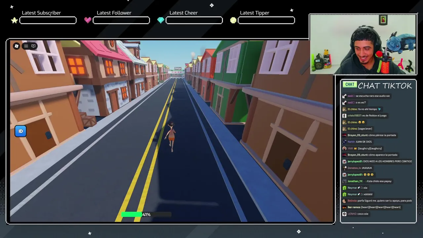Click the hamburger menu icon in-game

point(26,46)
